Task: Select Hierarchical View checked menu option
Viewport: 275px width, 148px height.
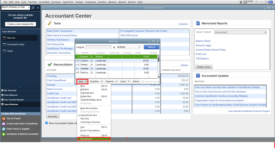Action: tap(89, 115)
